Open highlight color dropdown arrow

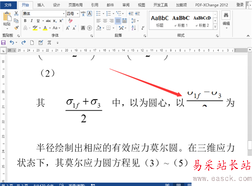click(x=40, y=28)
